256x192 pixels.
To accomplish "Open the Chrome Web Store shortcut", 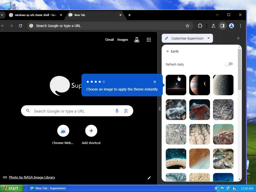I will coord(63,135).
